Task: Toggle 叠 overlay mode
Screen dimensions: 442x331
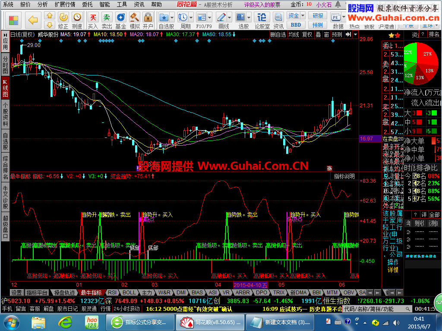Action: [318, 34]
